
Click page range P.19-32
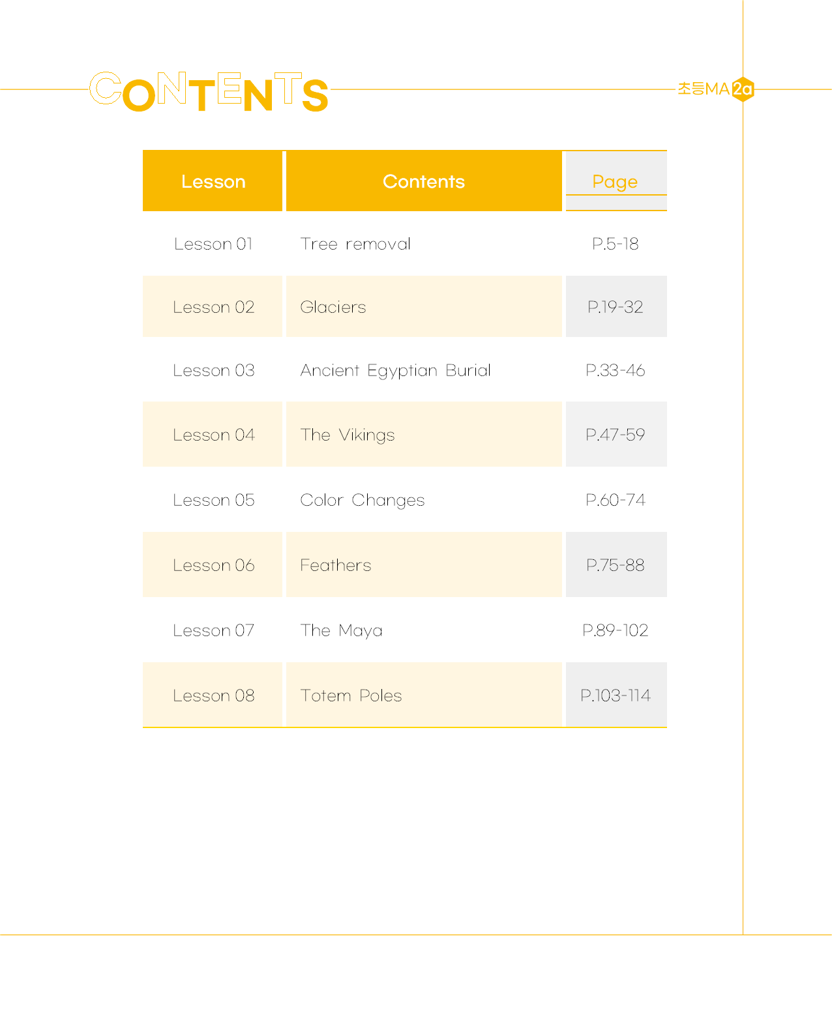(616, 307)
